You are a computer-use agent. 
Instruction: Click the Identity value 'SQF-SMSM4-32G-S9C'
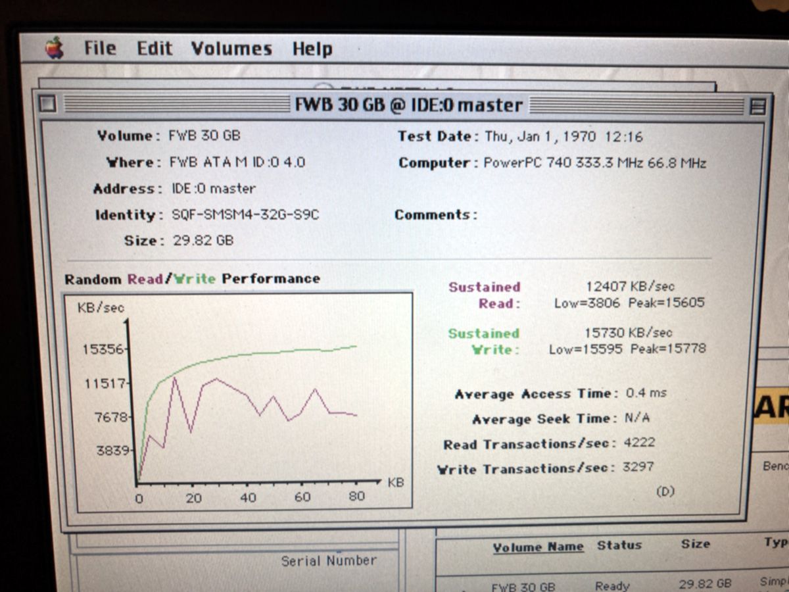tap(245, 214)
